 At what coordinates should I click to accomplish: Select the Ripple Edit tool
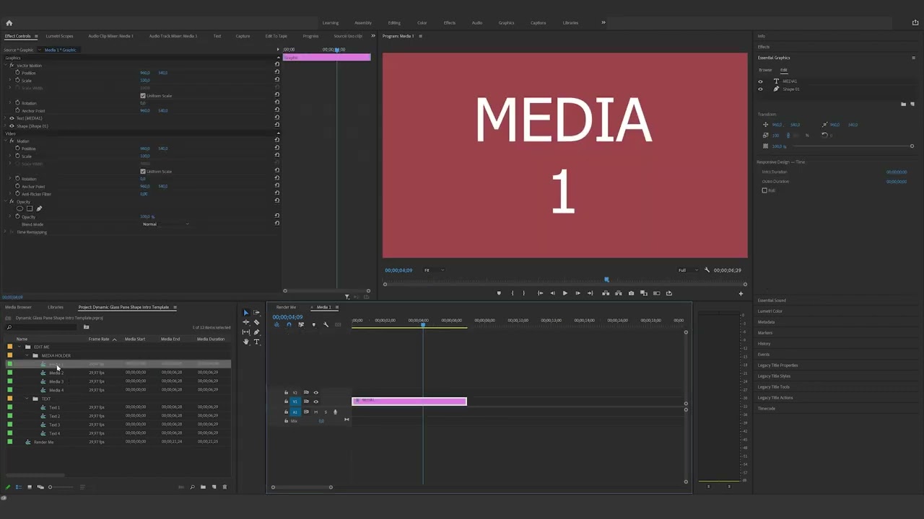[245, 322]
